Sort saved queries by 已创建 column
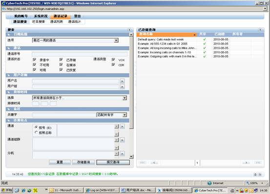 pyautogui.click(x=220, y=35)
